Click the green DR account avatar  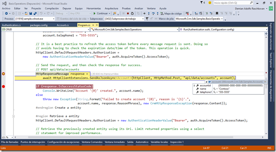click(x=271, y=8)
